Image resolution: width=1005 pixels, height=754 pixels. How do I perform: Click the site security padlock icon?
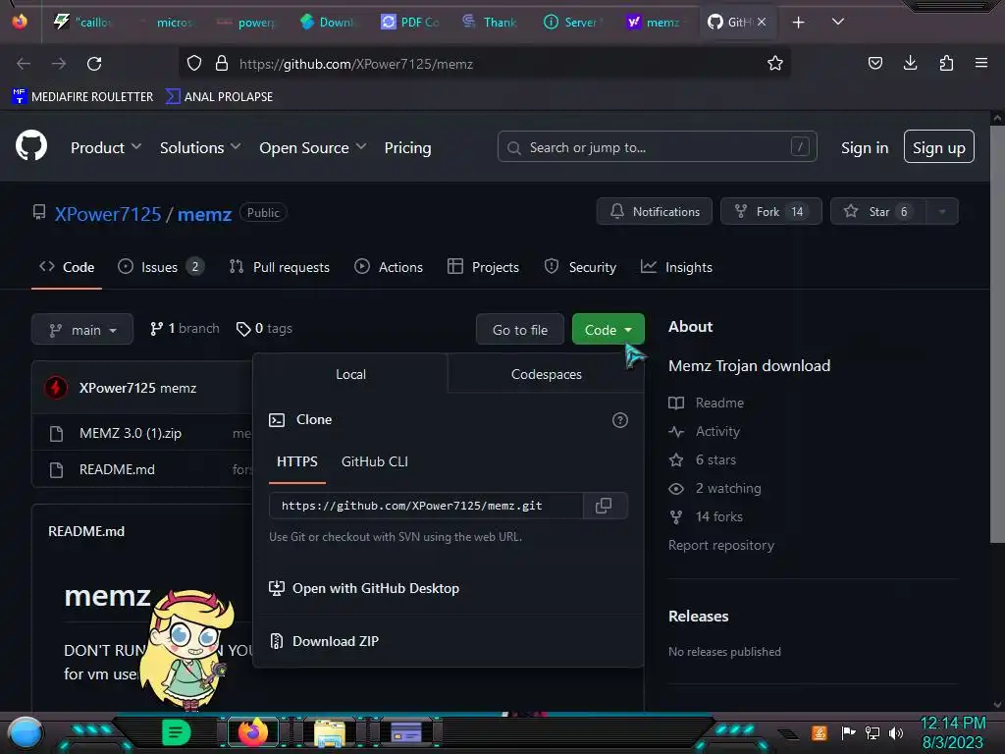[222, 64]
